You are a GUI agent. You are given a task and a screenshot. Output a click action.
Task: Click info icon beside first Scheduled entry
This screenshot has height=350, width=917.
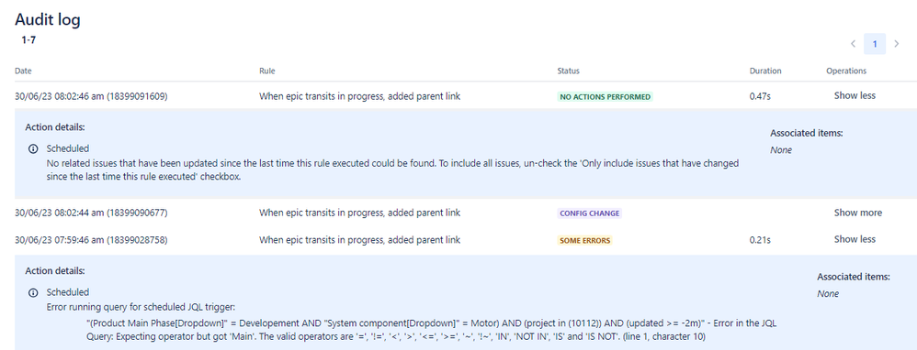pos(33,148)
